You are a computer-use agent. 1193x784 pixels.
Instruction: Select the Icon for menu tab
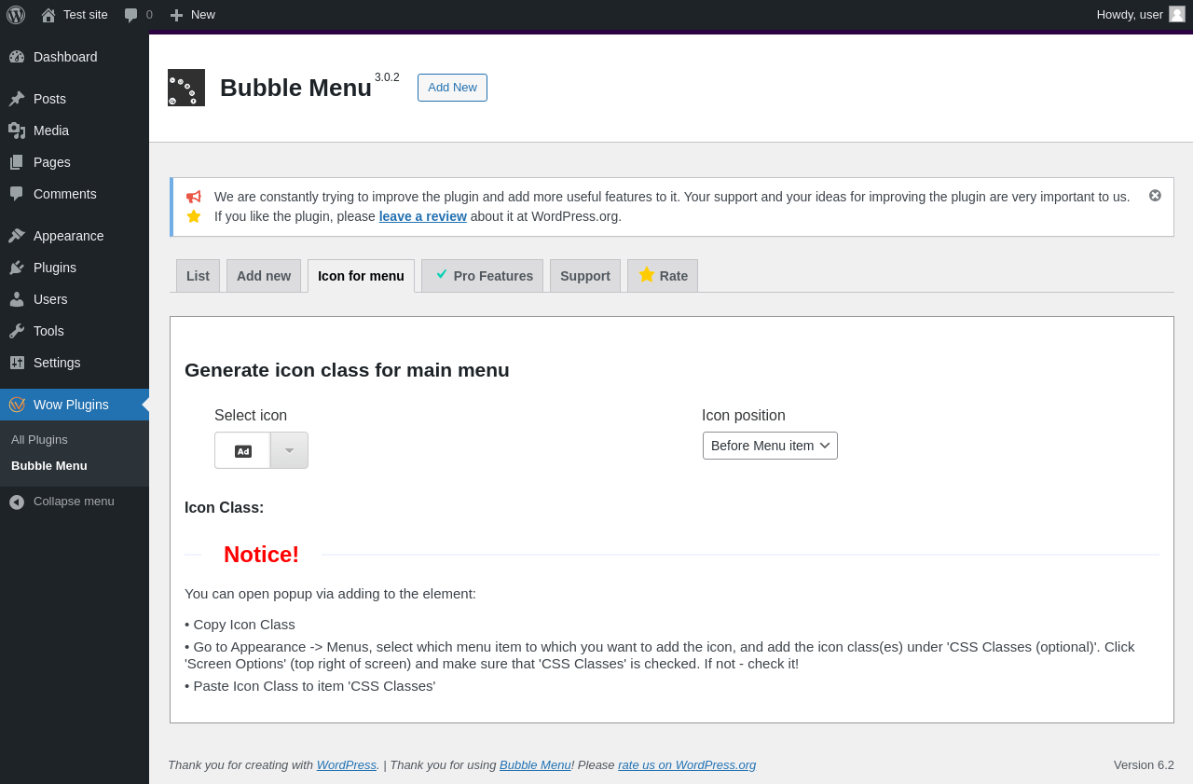point(361,276)
